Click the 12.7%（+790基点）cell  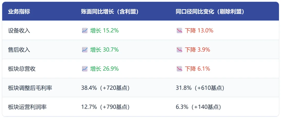click(105, 107)
